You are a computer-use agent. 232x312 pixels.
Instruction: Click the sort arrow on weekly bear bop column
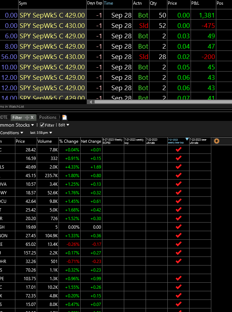click(187, 139)
